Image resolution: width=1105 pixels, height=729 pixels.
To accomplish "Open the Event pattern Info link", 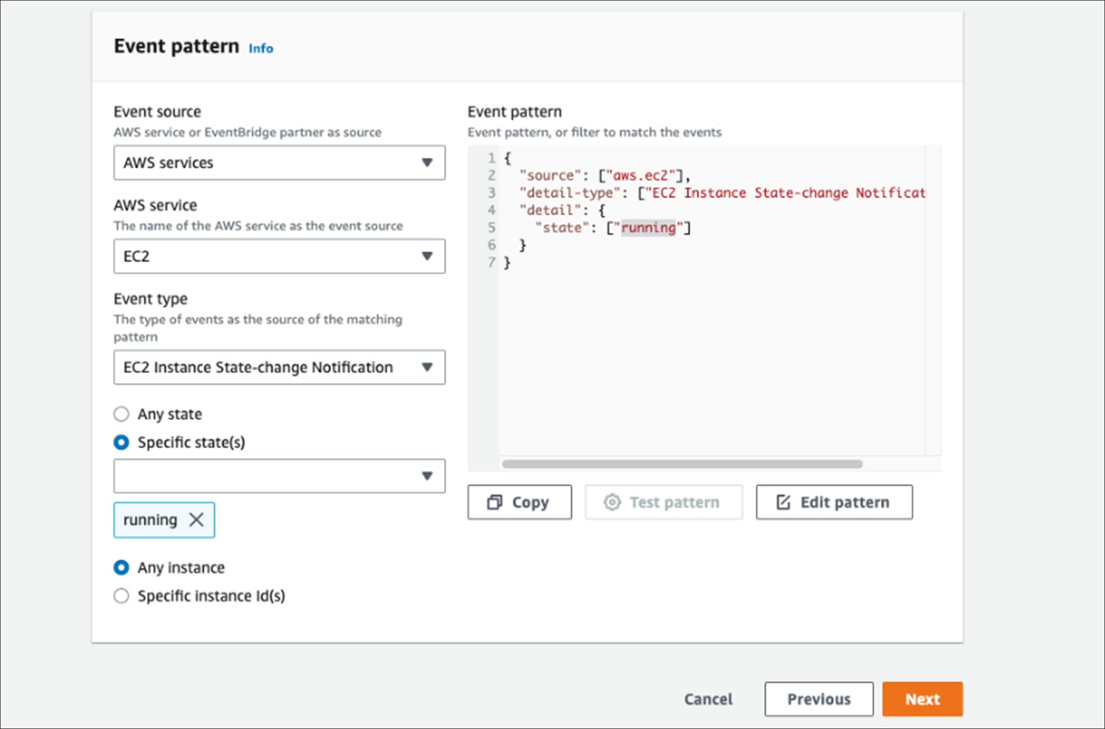I will coord(261,48).
